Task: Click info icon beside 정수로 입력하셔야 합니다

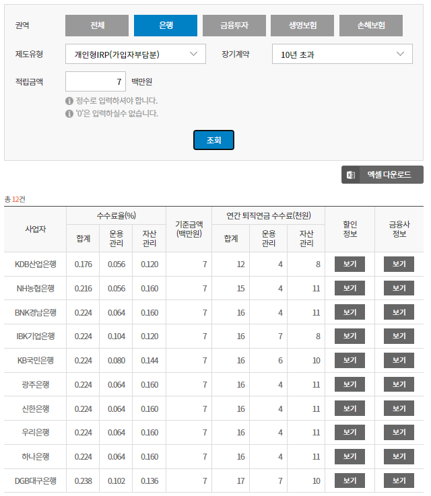Action: [69, 101]
